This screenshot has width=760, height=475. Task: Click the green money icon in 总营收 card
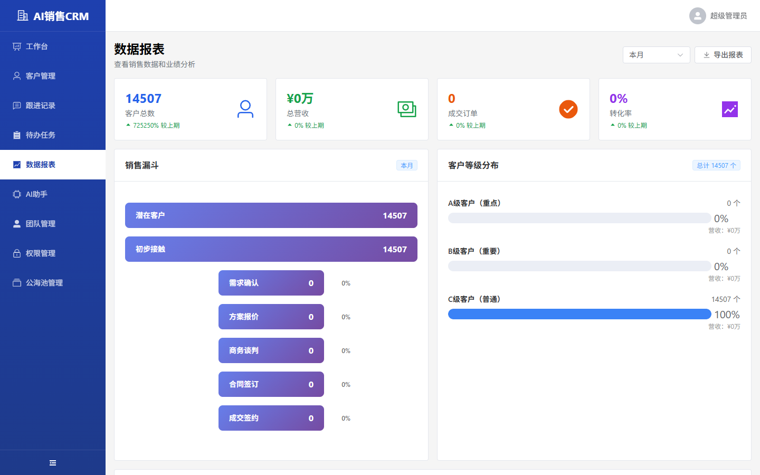click(407, 109)
